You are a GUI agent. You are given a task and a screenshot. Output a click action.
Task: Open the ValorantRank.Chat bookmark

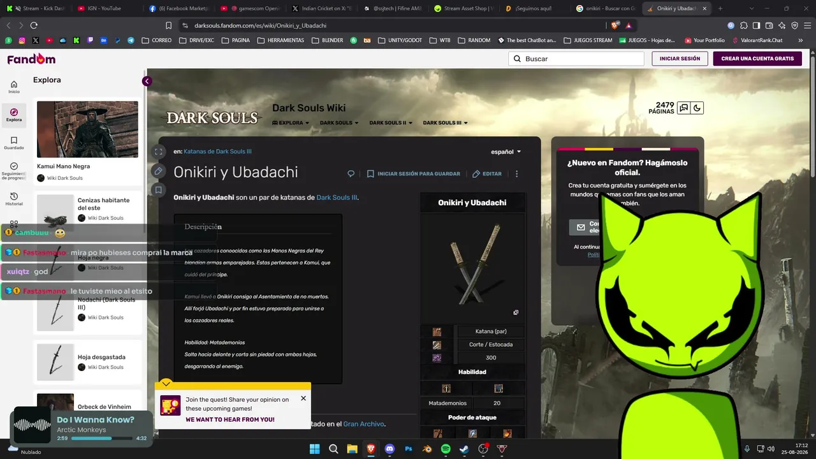click(x=757, y=40)
